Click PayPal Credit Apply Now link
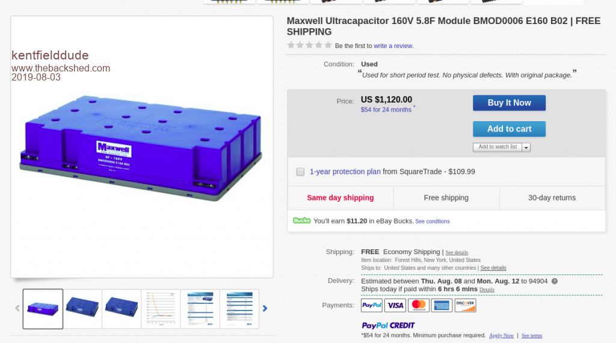The height and width of the screenshot is (343, 616). tap(501, 335)
